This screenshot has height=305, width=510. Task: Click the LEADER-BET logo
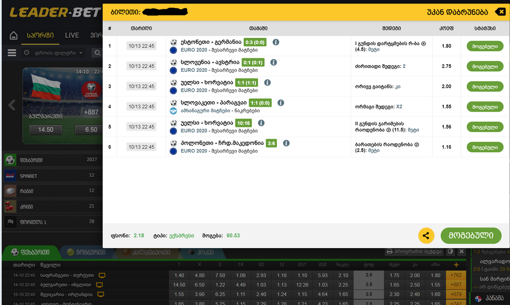[55, 12]
